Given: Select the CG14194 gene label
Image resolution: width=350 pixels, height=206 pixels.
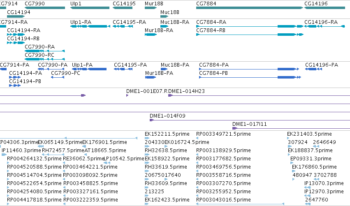Looking at the screenshot, I should coord(19,12).
